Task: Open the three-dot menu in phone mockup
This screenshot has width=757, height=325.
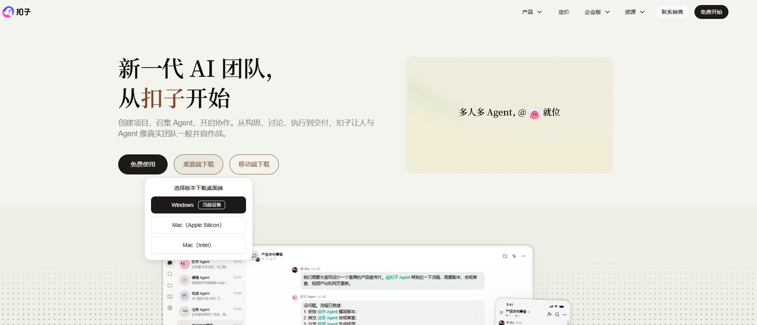Action: pyautogui.click(x=565, y=315)
